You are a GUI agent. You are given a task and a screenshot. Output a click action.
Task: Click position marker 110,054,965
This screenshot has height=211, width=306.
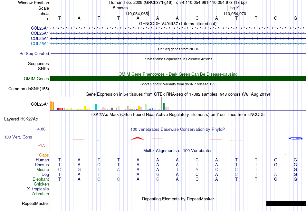[137, 14]
